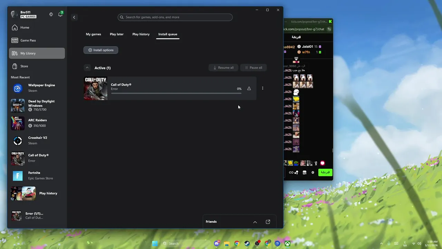Click the volume icon in system tray
Viewport: 442px width, 249px height.
(x=419, y=243)
